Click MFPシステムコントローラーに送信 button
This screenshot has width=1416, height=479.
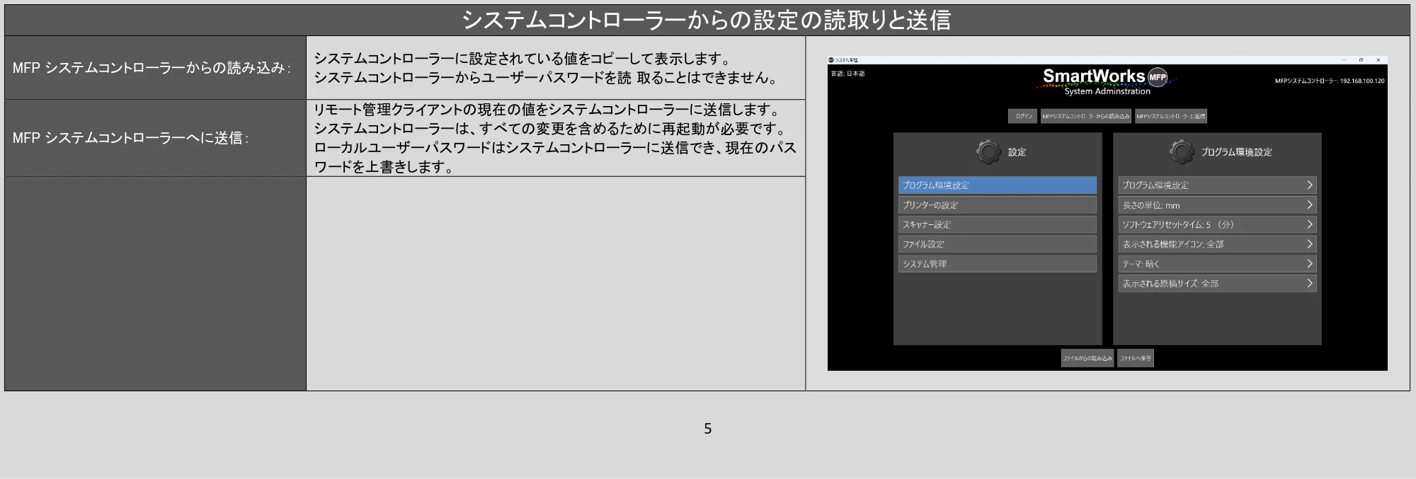[x=1170, y=116]
